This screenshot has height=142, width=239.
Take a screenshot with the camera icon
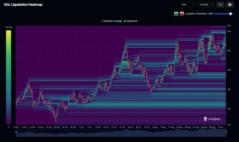tap(230, 5)
